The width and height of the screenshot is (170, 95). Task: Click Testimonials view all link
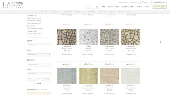[x=44, y=89]
